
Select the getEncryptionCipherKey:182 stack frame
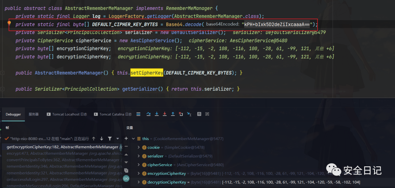pyautogui.click(x=62, y=147)
